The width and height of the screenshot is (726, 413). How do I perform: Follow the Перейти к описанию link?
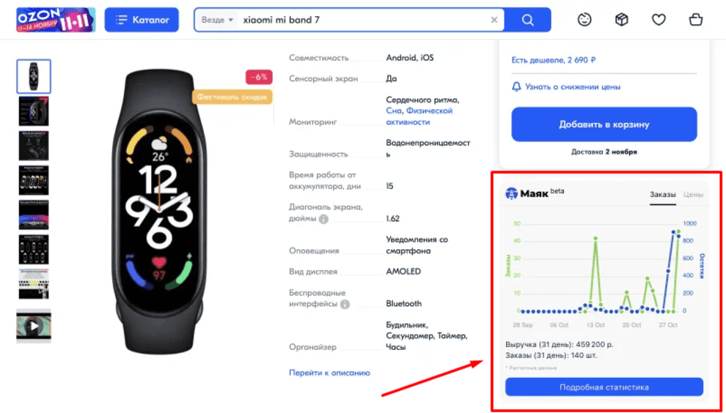click(x=330, y=373)
